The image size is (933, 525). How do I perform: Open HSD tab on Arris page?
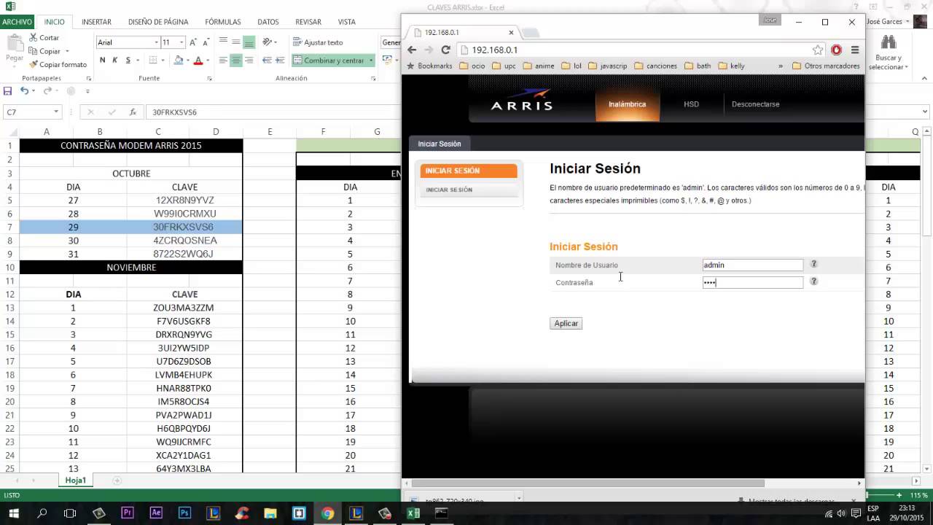691,104
